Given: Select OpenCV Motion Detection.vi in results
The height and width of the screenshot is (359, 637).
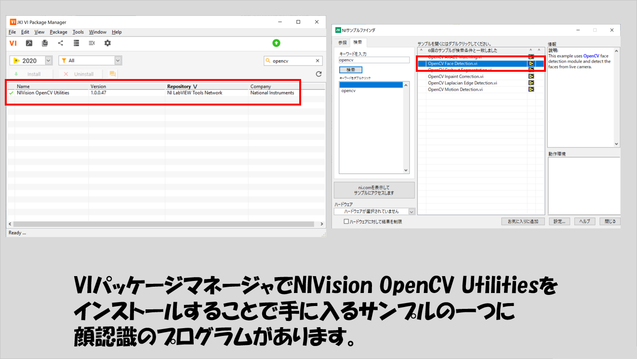Looking at the screenshot, I should tap(455, 89).
